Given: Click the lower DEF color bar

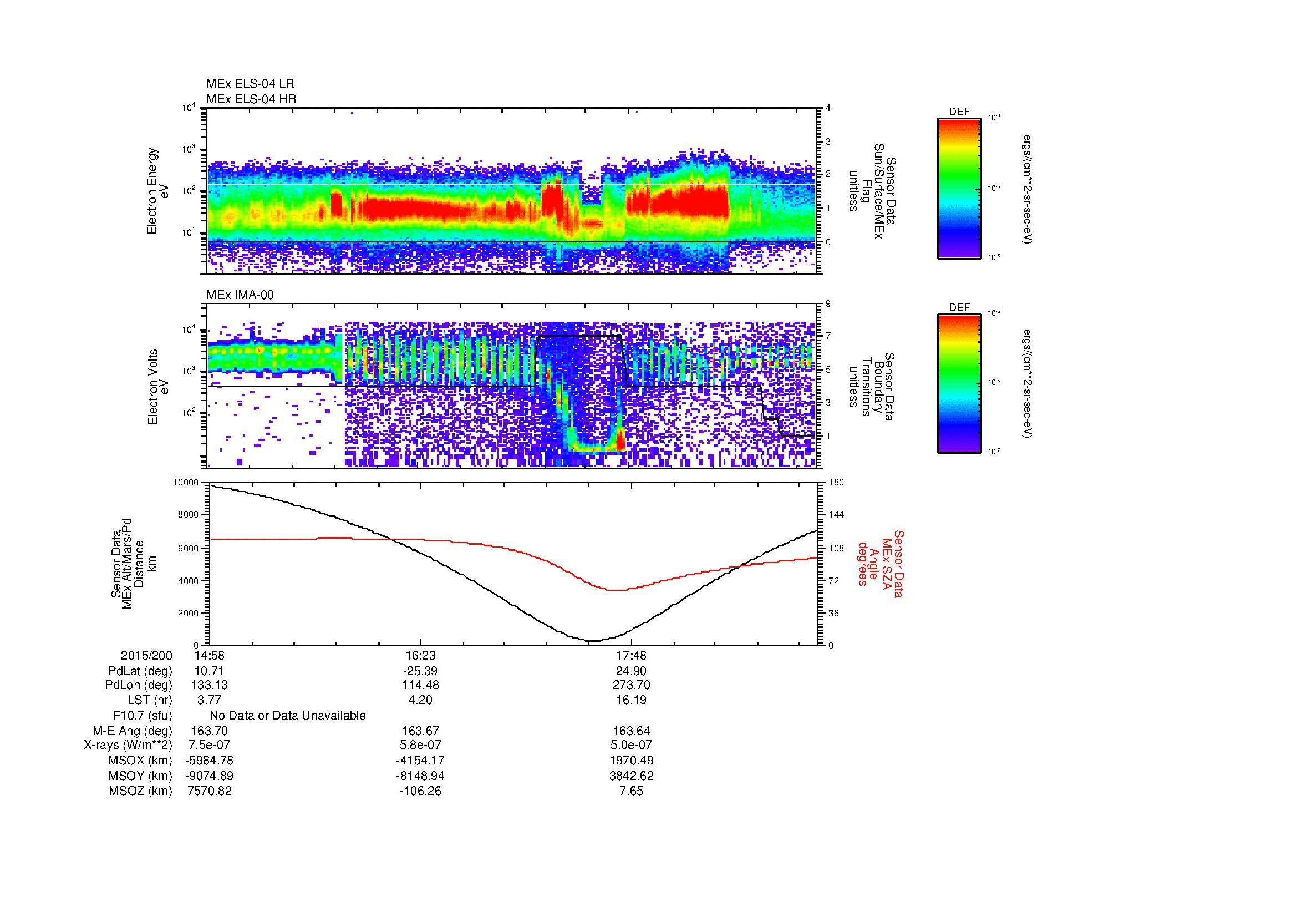Looking at the screenshot, I should click(959, 384).
